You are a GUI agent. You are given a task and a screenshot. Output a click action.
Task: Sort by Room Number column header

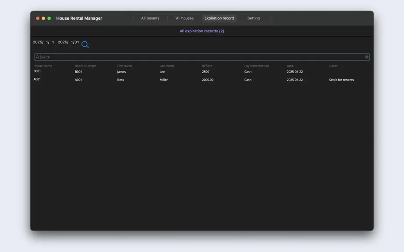pyautogui.click(x=85, y=66)
